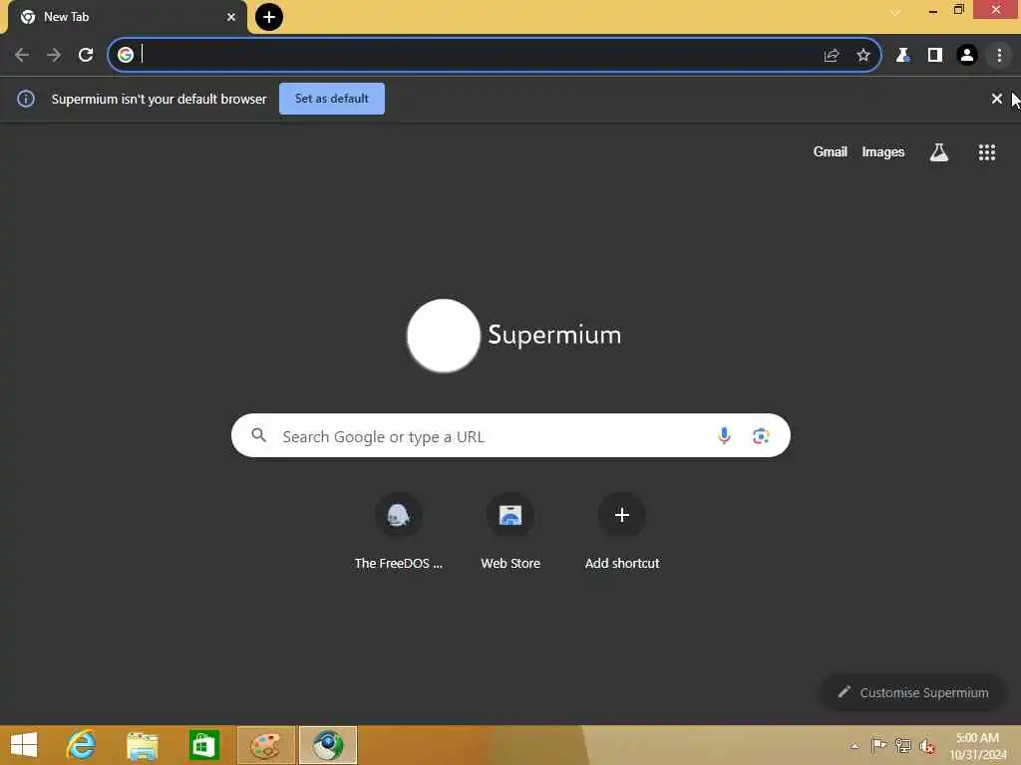Reload the current page
This screenshot has width=1021, height=765.
coord(86,56)
